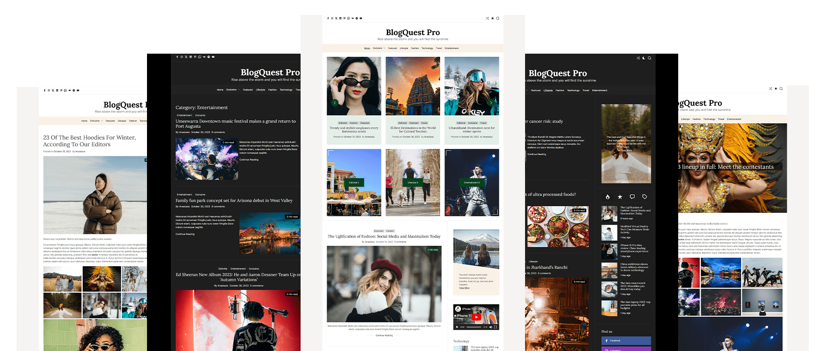Click search icon in far-right page
Image resolution: width=823 pixels, height=351 pixels.
point(781,89)
